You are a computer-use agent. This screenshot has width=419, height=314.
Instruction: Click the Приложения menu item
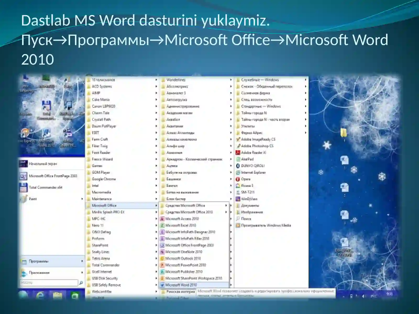click(x=52, y=273)
